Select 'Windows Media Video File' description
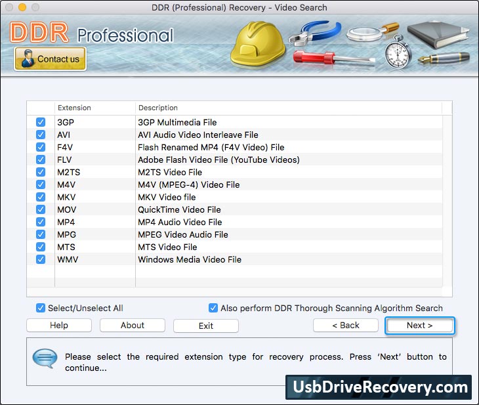 point(190,259)
